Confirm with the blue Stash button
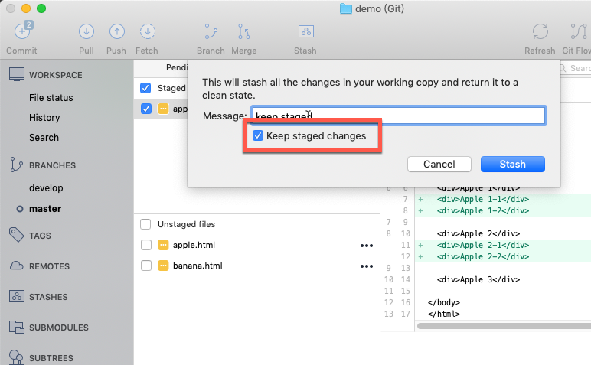This screenshot has width=591, height=365. click(x=513, y=165)
